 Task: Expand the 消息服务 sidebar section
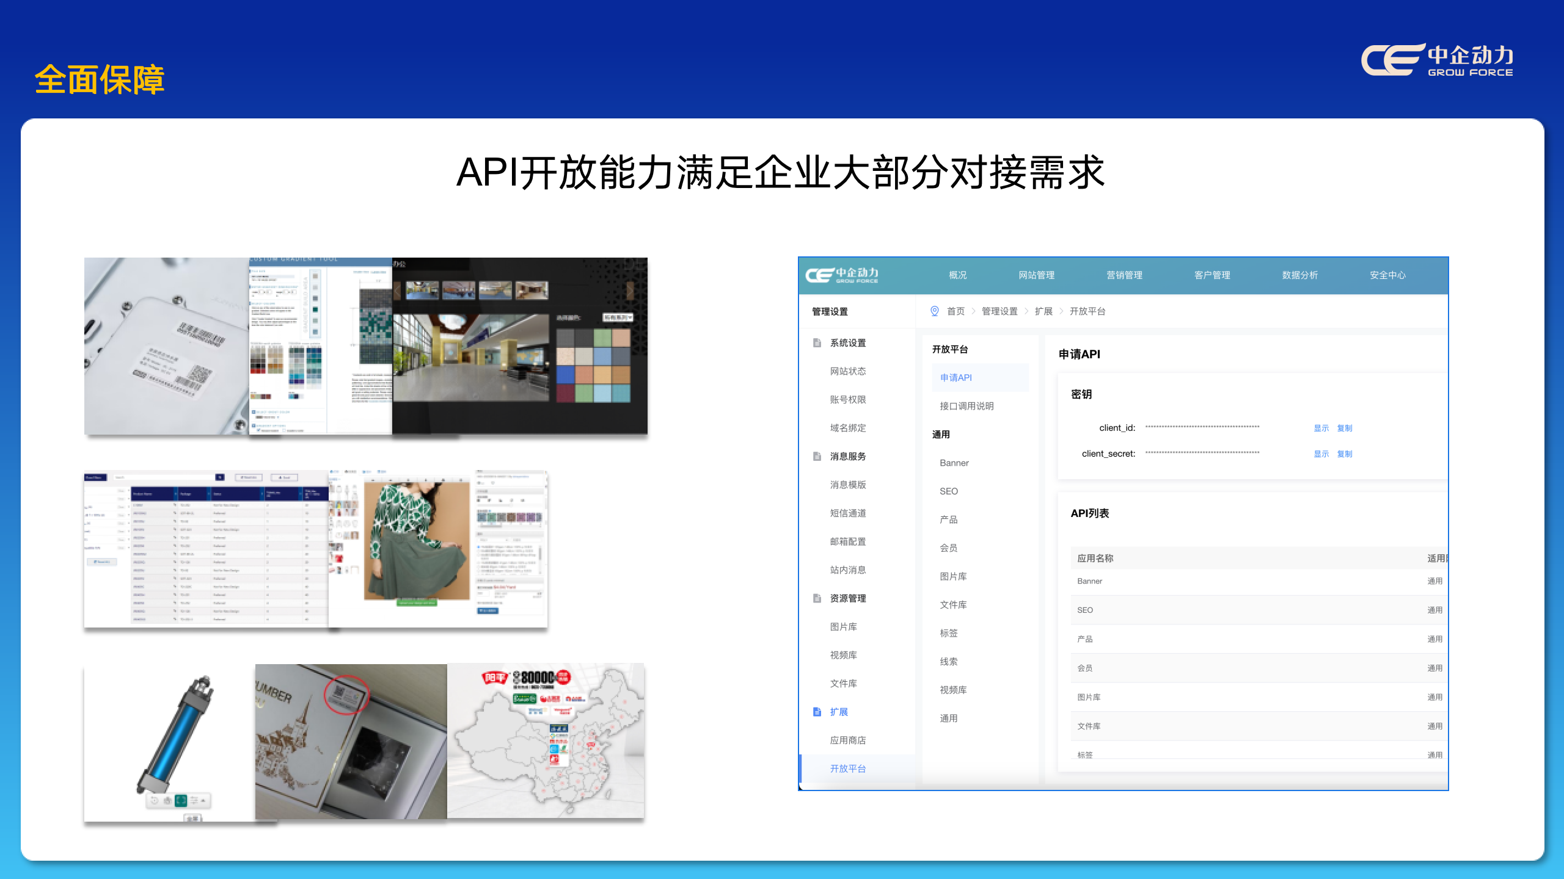(x=847, y=456)
